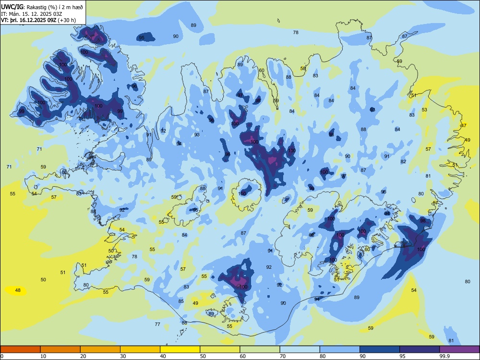Click the purple above-99.9 legend swatch
Screen dimensions: 480x360
point(459,349)
